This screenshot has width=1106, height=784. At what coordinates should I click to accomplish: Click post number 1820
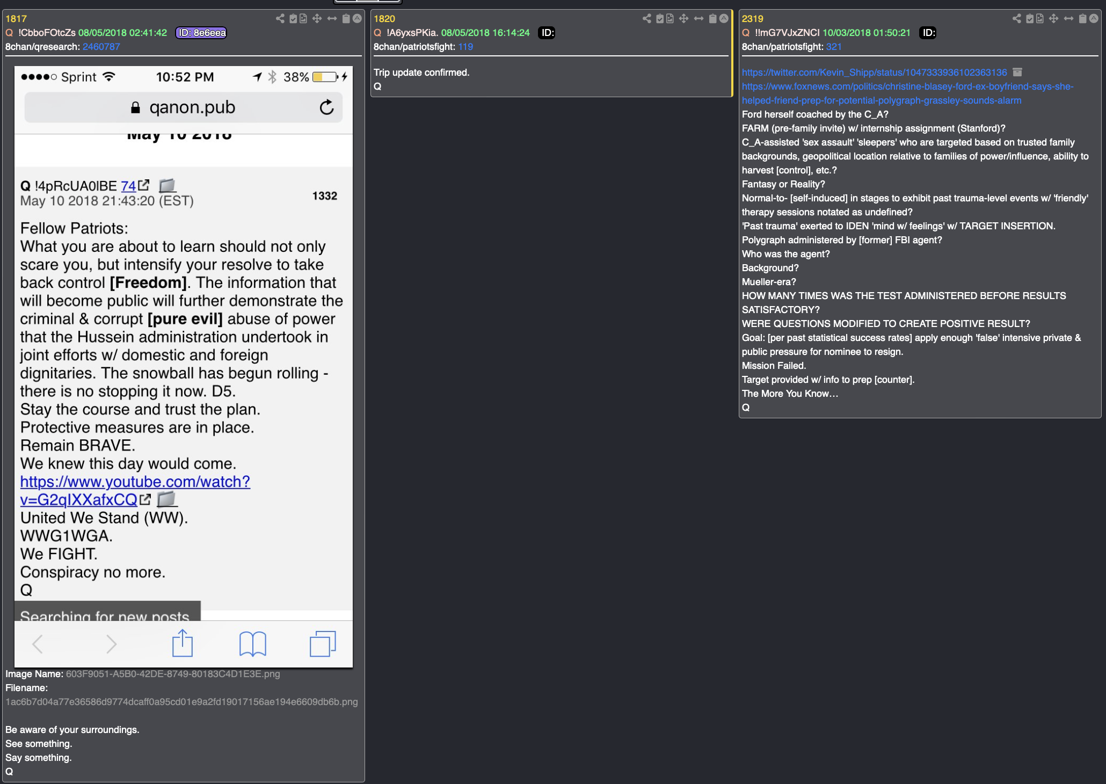384,19
